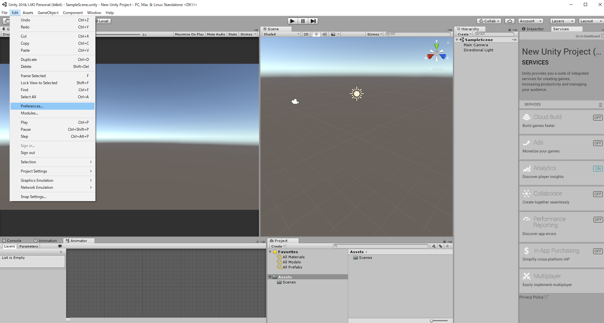Toggle Ads OFF switch

598,143
